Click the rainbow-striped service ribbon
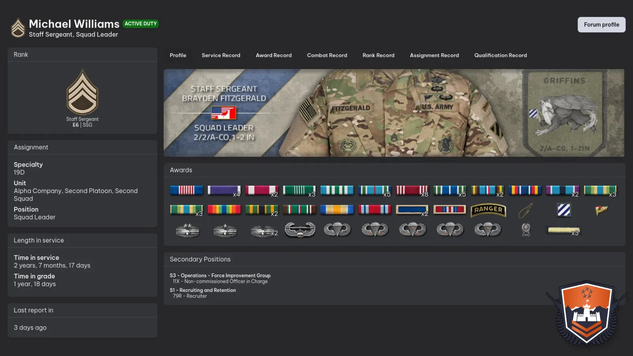633x356 pixels. pyautogui.click(x=224, y=210)
